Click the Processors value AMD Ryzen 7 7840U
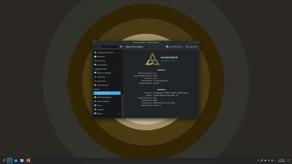This screenshot has width=292, height=164. (x=171, y=93)
